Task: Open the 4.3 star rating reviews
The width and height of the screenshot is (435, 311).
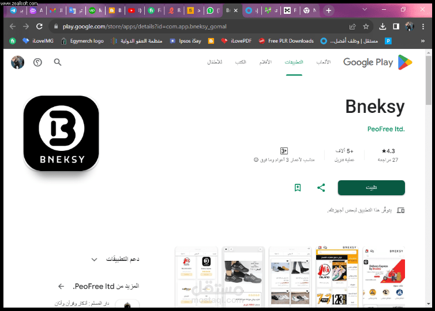Action: pyautogui.click(x=388, y=155)
